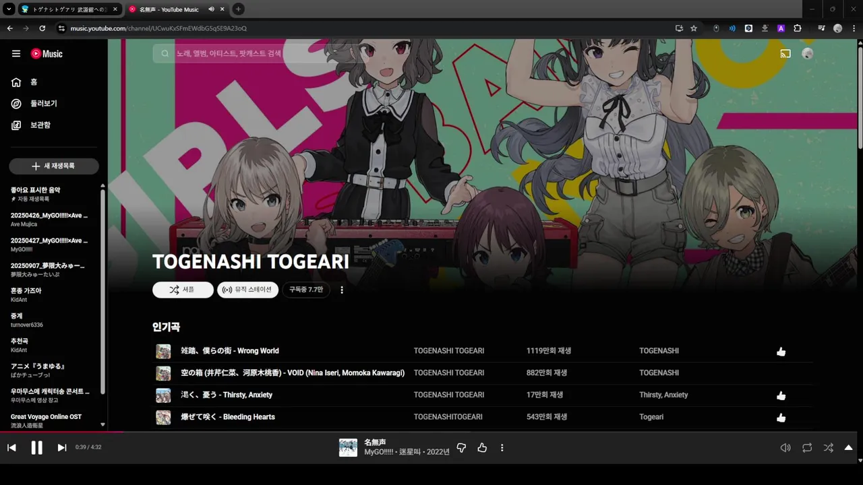
Task: Open the browser extensions puzzle icon
Action: click(798, 28)
